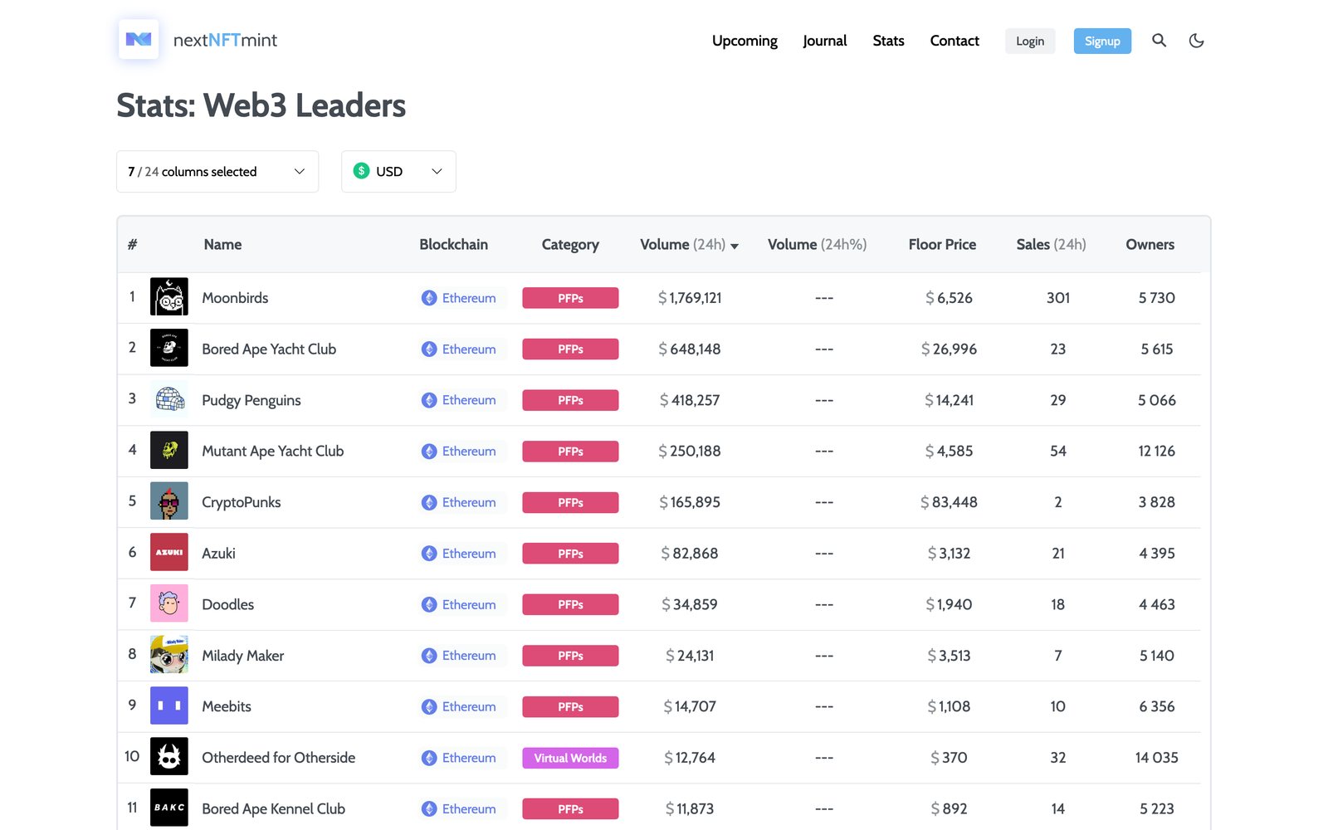
Task: Open Moonbirds collection name
Action: tap(235, 298)
